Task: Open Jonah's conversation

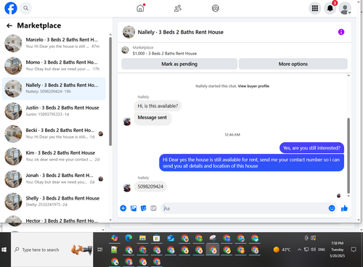Action: 54,178
